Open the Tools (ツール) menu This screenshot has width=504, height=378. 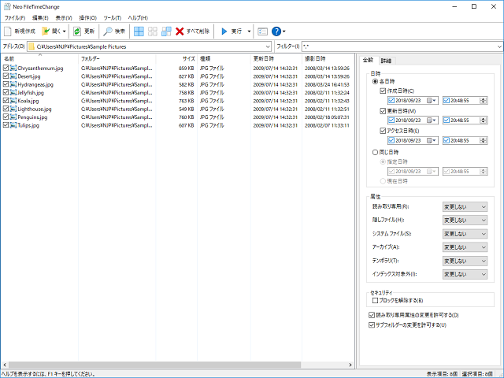click(x=112, y=17)
